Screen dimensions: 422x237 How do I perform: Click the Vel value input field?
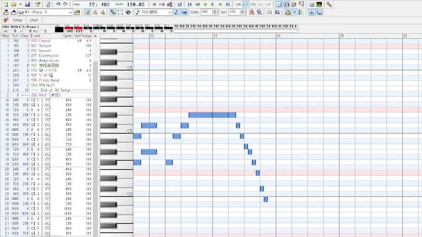234,12
